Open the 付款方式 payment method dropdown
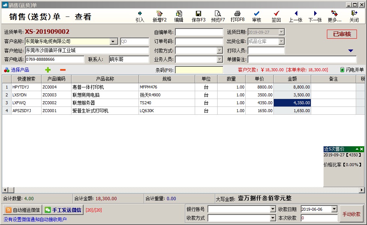The height and width of the screenshot is (225, 367). pos(219,50)
